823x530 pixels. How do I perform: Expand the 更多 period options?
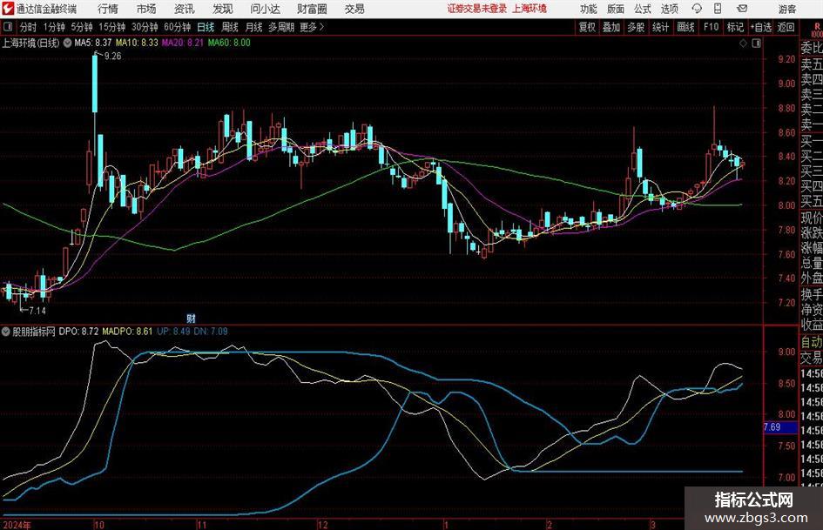point(312,27)
